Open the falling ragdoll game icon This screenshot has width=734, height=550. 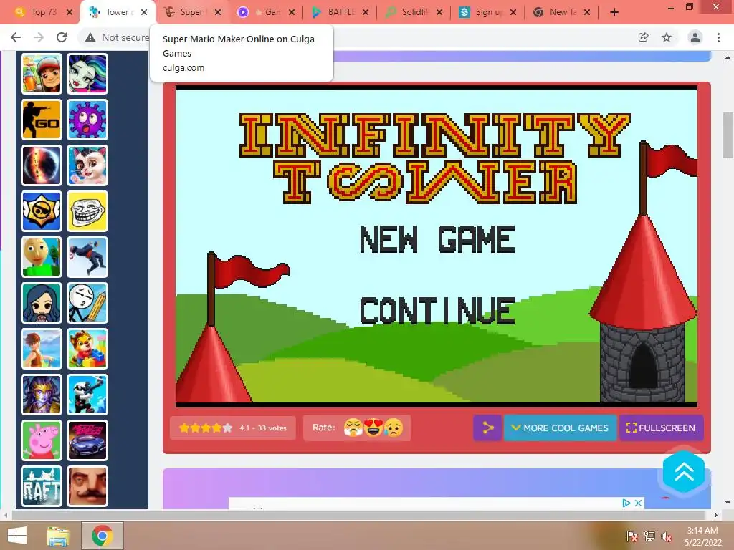pos(87,257)
